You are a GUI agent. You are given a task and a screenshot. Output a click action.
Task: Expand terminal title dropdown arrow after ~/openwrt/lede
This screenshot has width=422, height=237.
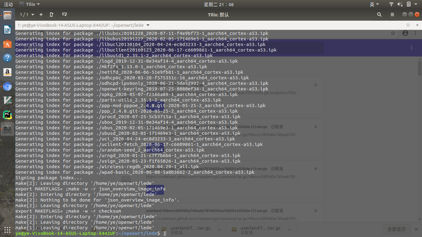[148, 25]
